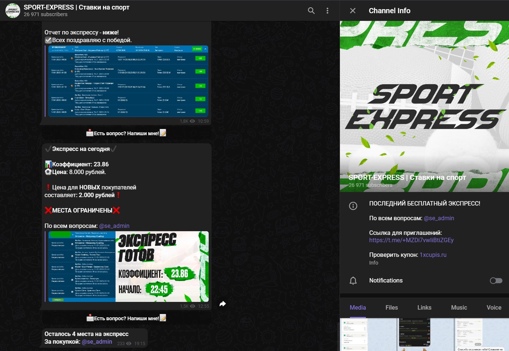This screenshot has width=509, height=351.
Task: Open the Voice tab
Action: coord(493,307)
